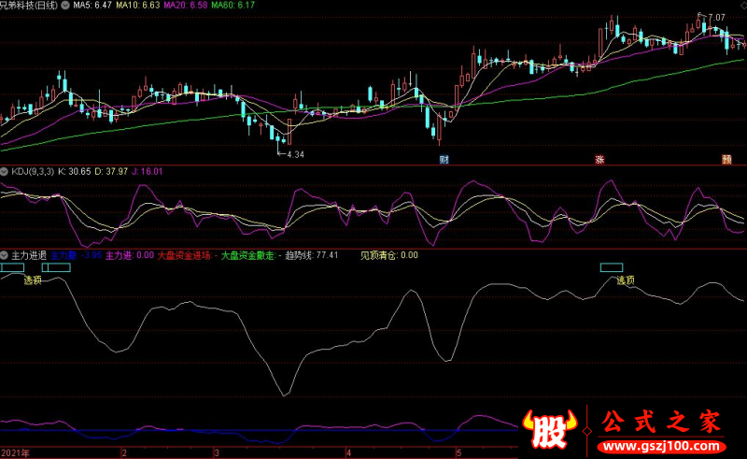The height and width of the screenshot is (459, 747).
Task: Click the 主力进: 0.00 value
Action: [130, 255]
